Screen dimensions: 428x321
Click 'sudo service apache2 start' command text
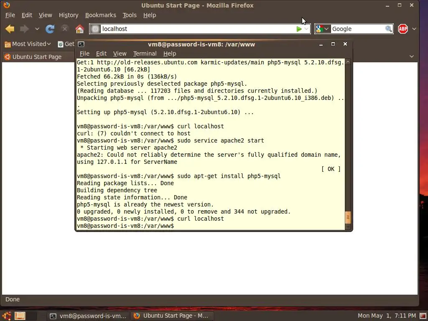point(221,140)
